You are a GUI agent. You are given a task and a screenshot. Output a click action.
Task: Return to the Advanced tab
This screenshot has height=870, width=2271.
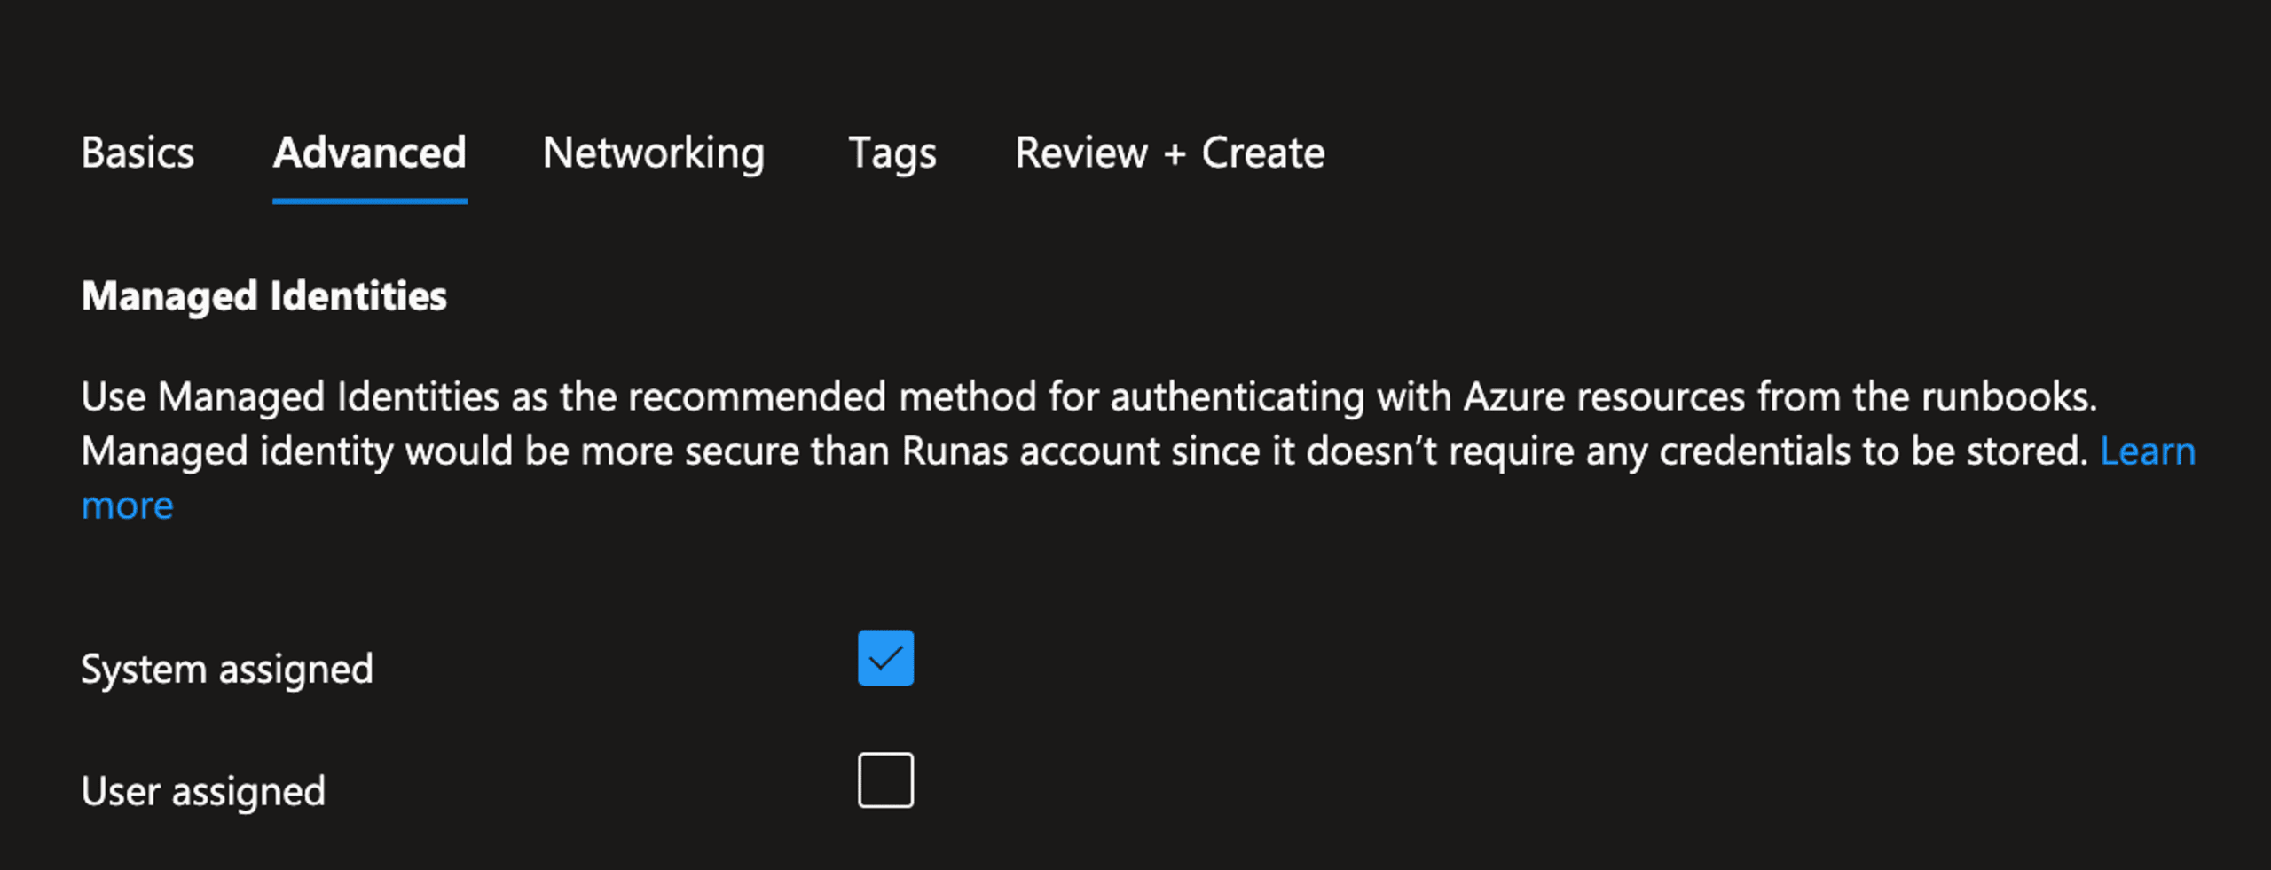[370, 153]
